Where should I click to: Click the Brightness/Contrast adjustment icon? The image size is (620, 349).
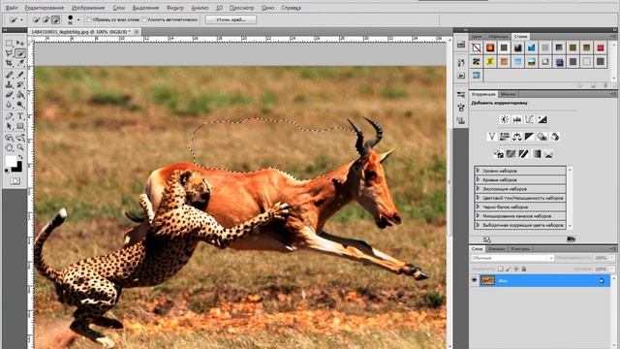point(505,119)
